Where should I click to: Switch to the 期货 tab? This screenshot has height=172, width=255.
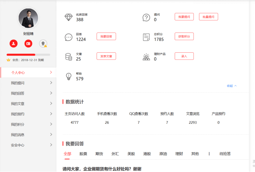tap(99, 154)
